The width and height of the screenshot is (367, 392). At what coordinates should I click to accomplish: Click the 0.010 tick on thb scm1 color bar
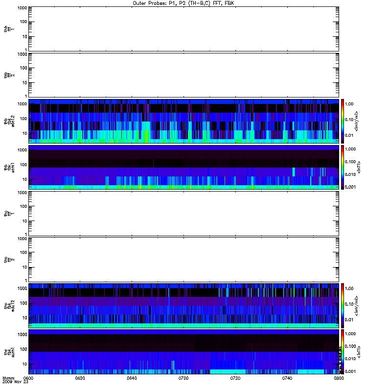[x=350, y=174]
